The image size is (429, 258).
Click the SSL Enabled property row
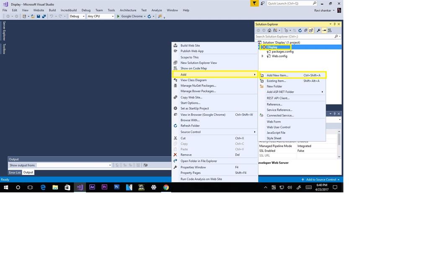pyautogui.click(x=298, y=151)
